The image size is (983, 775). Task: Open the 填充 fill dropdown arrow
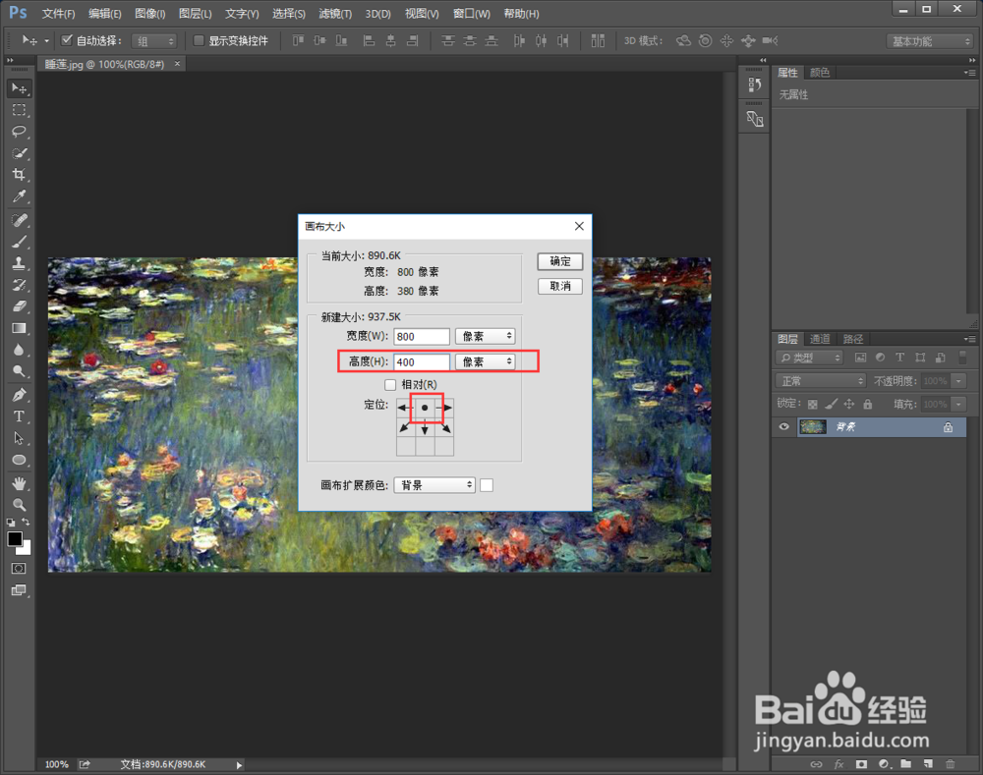coord(958,404)
